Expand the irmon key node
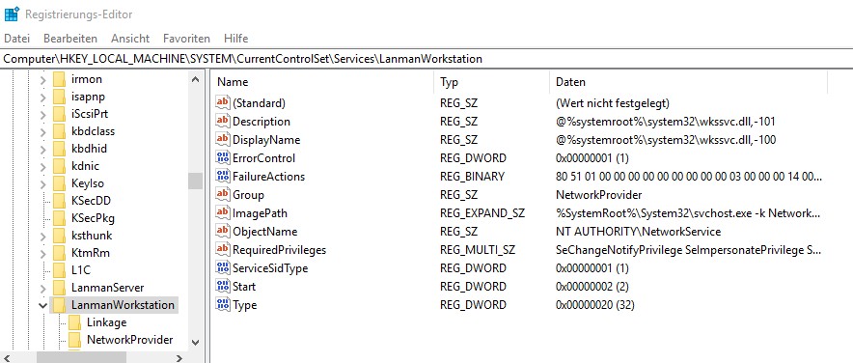 click(x=43, y=79)
